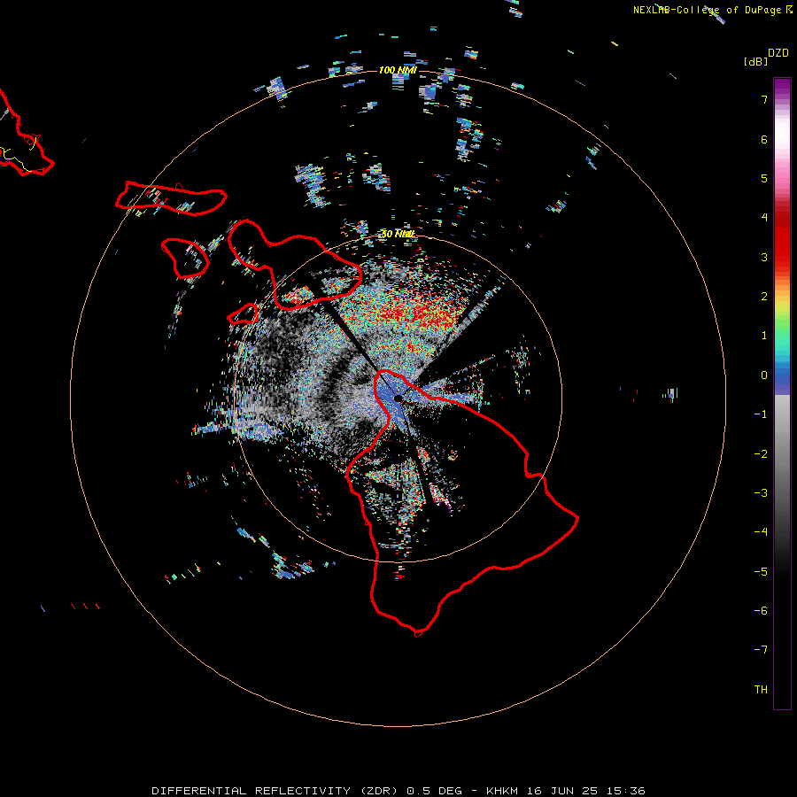This screenshot has height=797, width=797.
Task: Click the -2 value on color scale
Action: 761,454
